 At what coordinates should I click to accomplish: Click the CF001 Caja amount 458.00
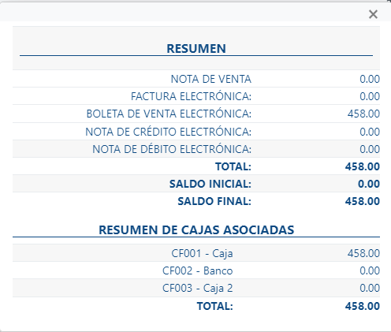pyautogui.click(x=363, y=253)
